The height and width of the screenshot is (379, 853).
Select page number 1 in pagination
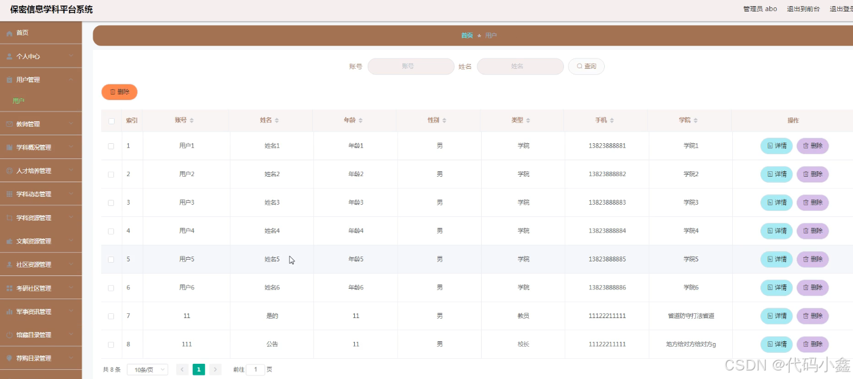(199, 369)
